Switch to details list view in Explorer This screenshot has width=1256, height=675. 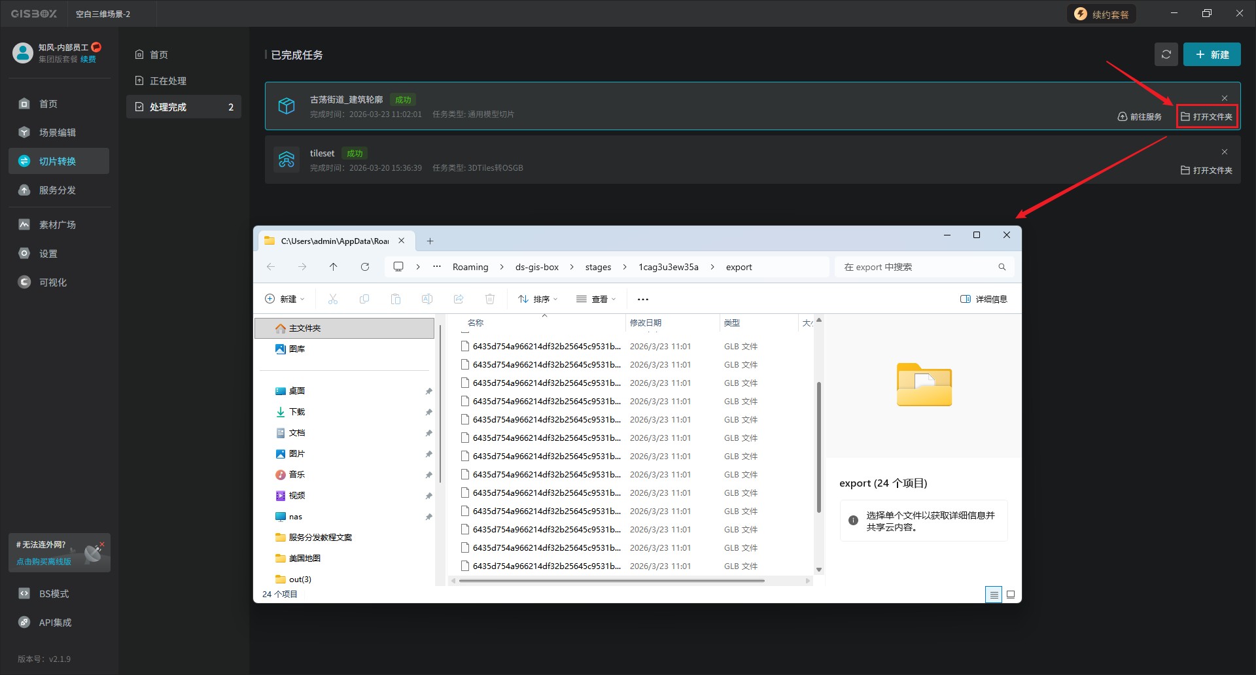point(994,595)
